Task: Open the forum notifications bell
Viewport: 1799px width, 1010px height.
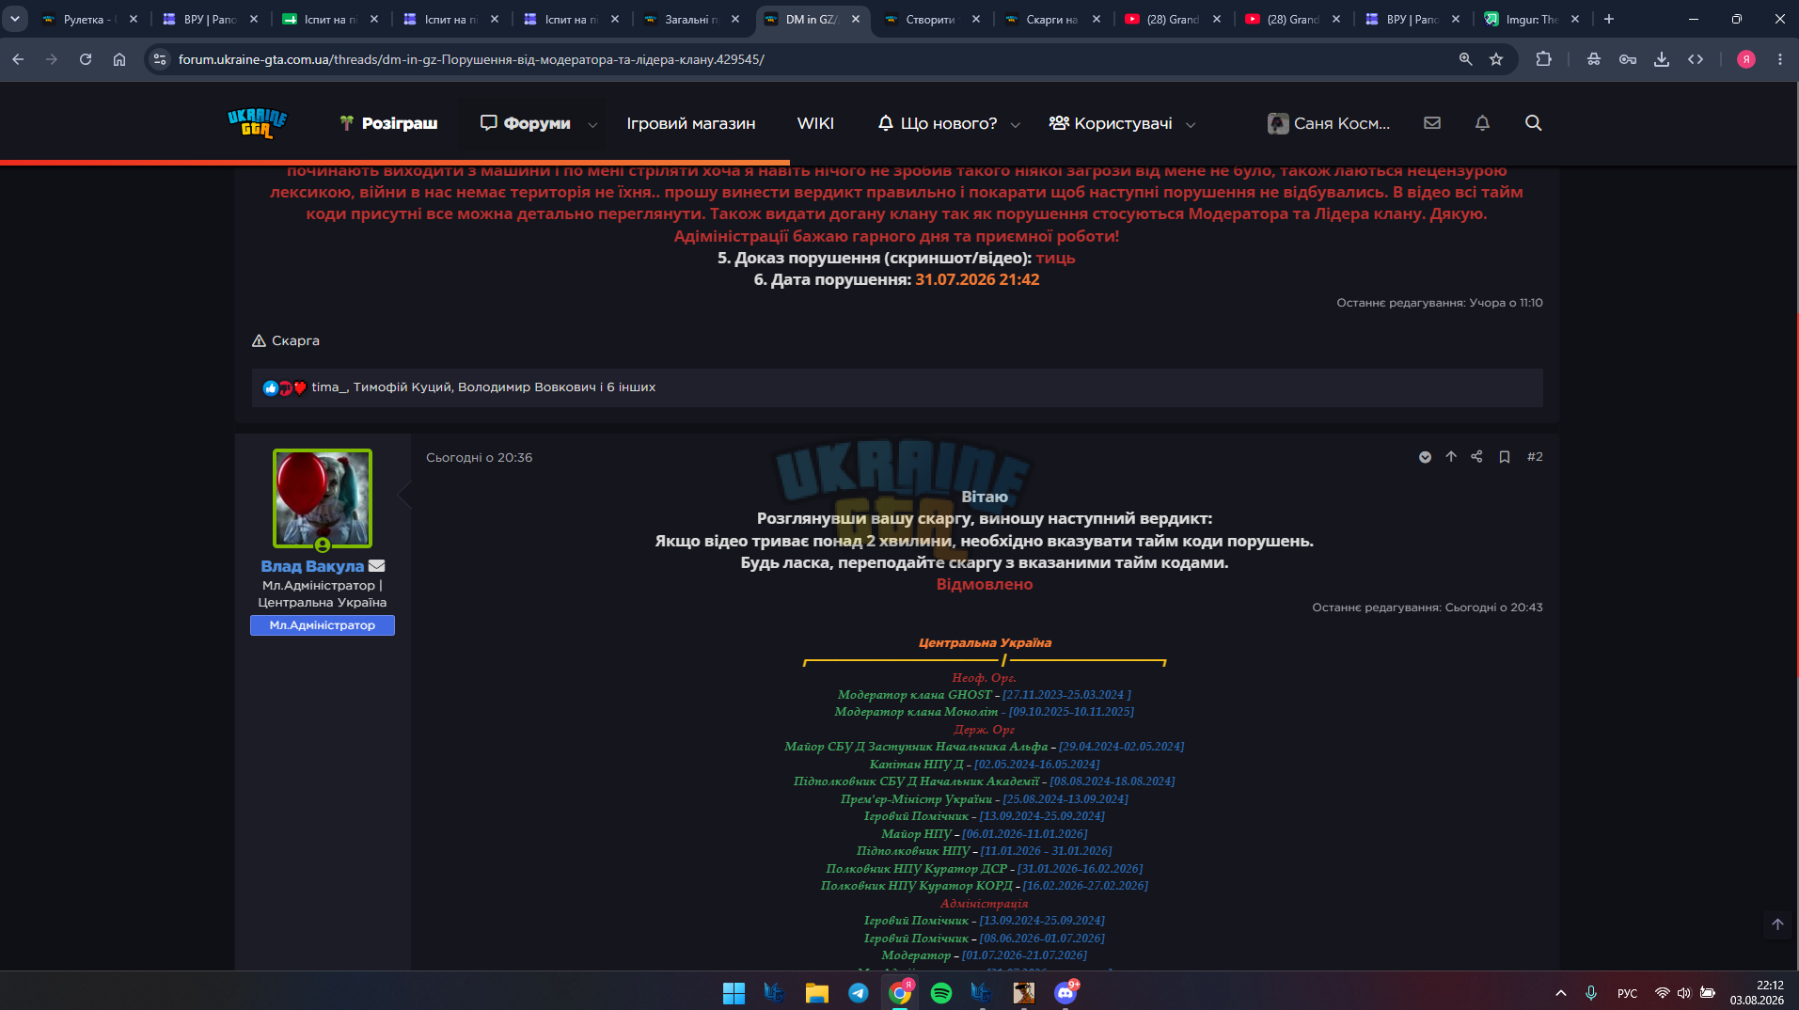Action: (1482, 123)
